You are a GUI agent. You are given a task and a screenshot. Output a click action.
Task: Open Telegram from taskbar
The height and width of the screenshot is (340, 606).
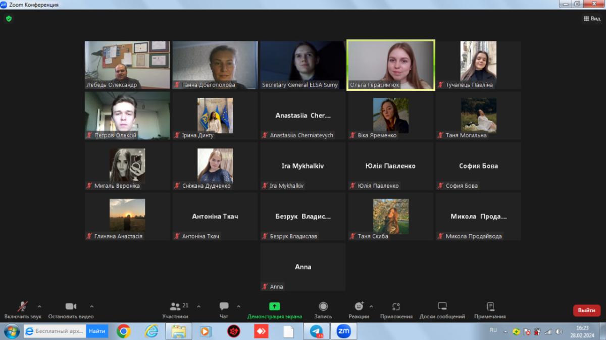click(317, 331)
